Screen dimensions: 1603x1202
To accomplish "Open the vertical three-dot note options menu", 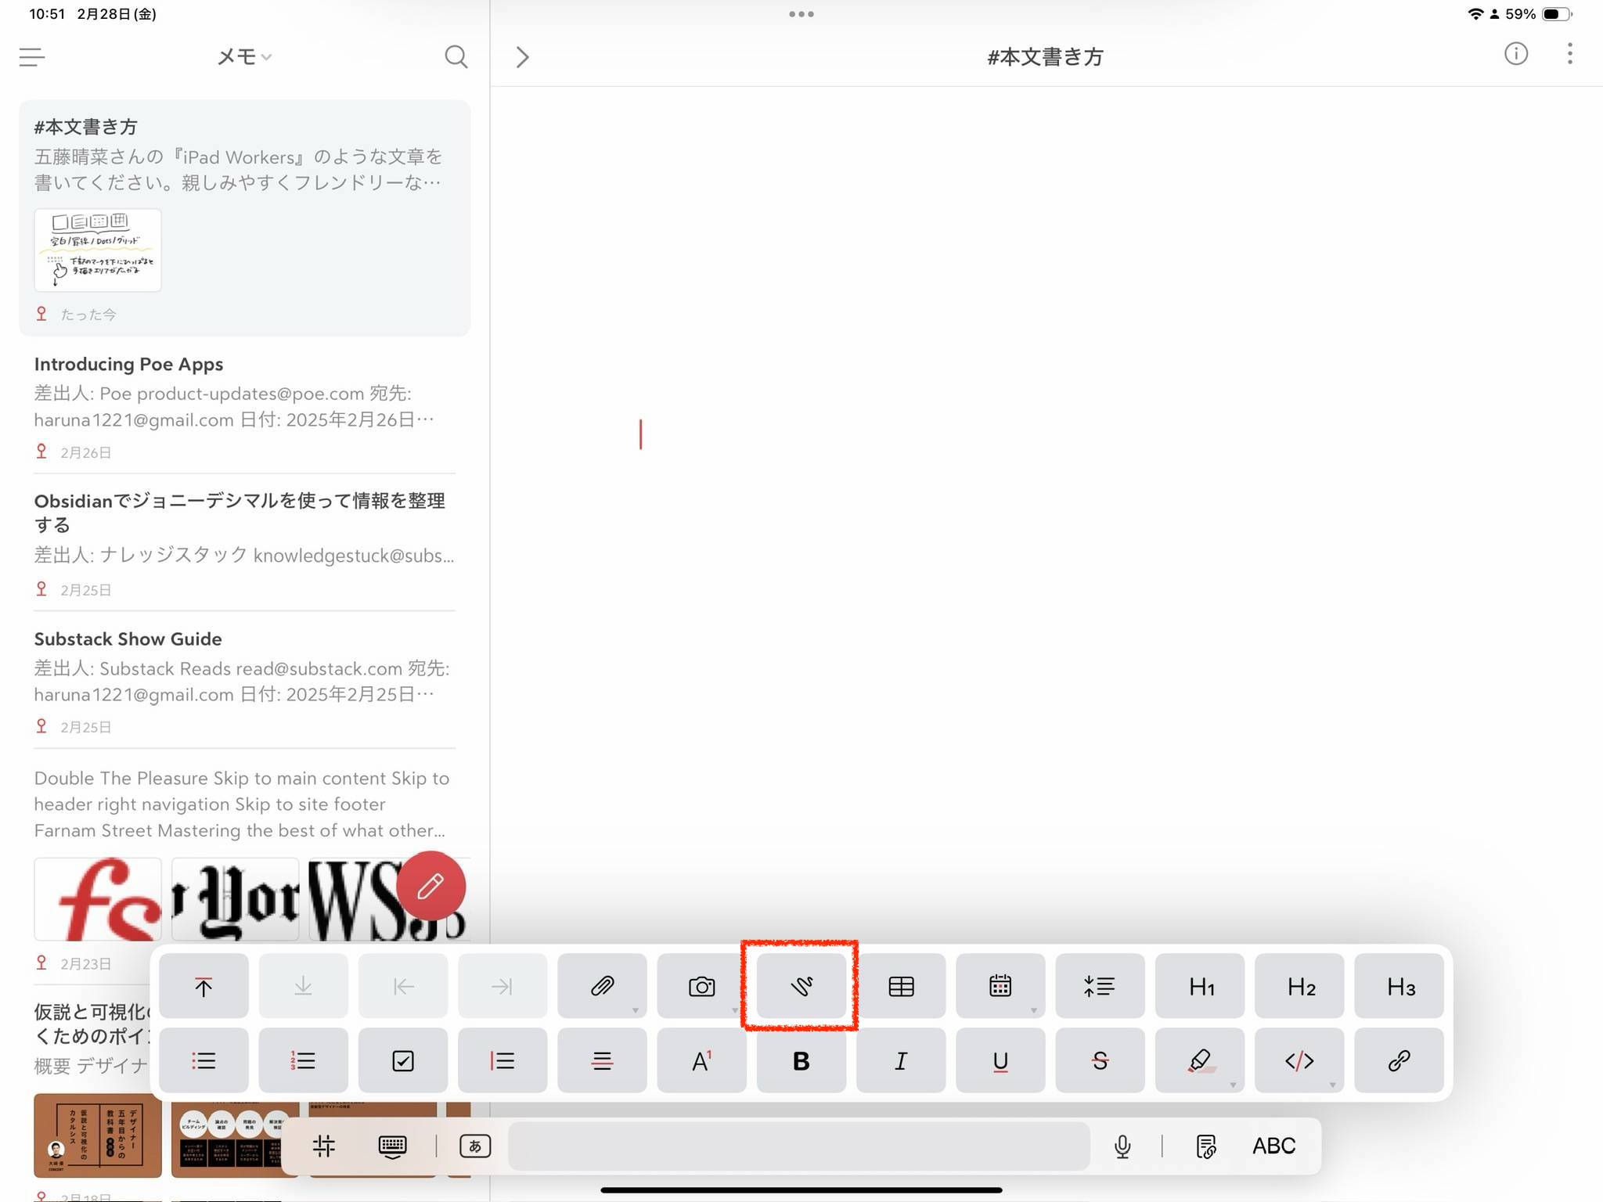I will (1570, 54).
